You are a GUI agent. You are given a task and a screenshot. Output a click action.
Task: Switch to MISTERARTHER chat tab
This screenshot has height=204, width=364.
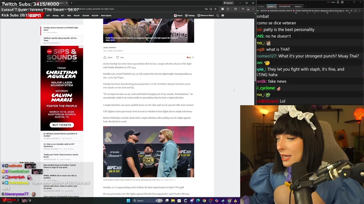click(x=285, y=7)
